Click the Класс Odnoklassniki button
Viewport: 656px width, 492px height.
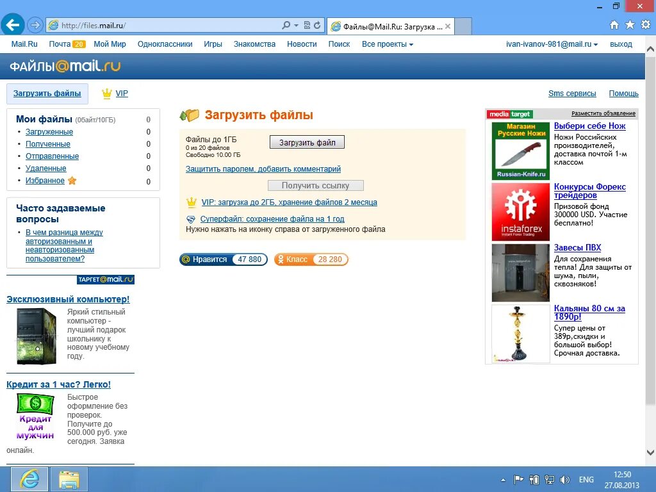(311, 259)
